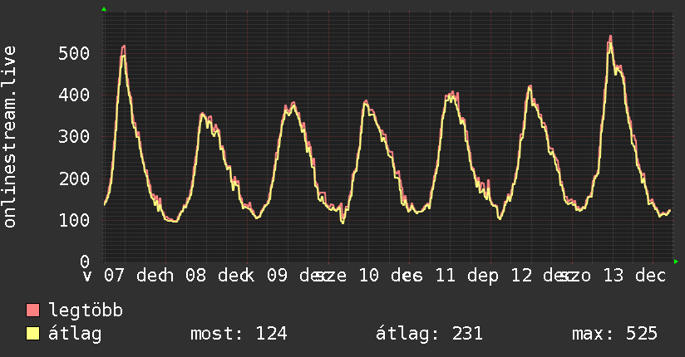Click the átlag legend label beside the yellow swatch
The height and width of the screenshot is (357, 685).
point(75,334)
